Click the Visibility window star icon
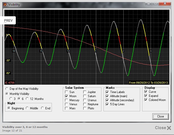 [5, 5]
